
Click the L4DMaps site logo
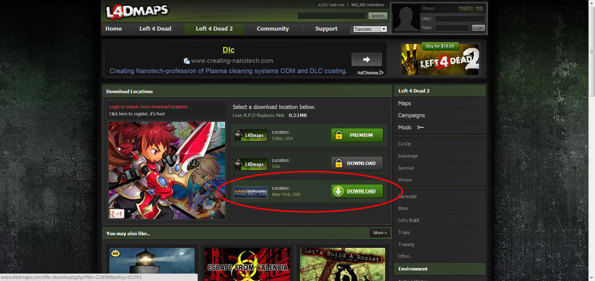point(137,12)
